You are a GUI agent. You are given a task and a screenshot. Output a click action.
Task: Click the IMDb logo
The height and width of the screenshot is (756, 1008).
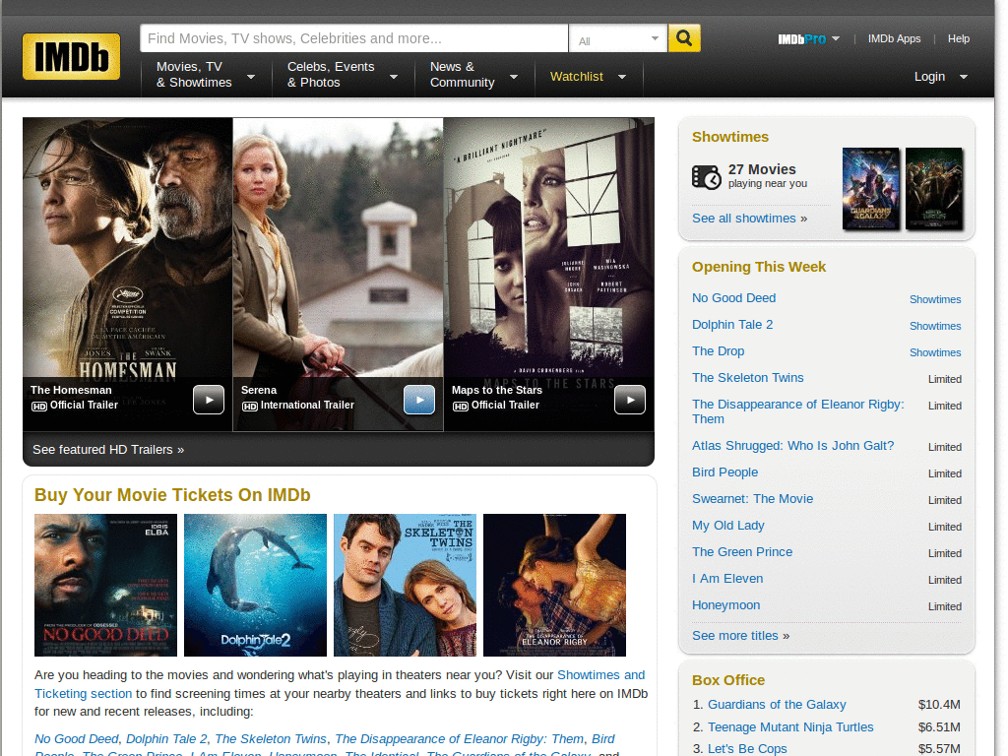71,56
